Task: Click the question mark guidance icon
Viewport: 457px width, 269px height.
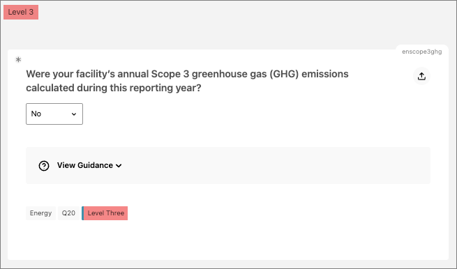Action: pyautogui.click(x=44, y=166)
